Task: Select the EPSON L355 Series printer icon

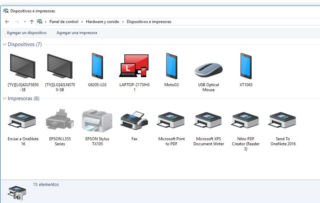Action: [60, 119]
